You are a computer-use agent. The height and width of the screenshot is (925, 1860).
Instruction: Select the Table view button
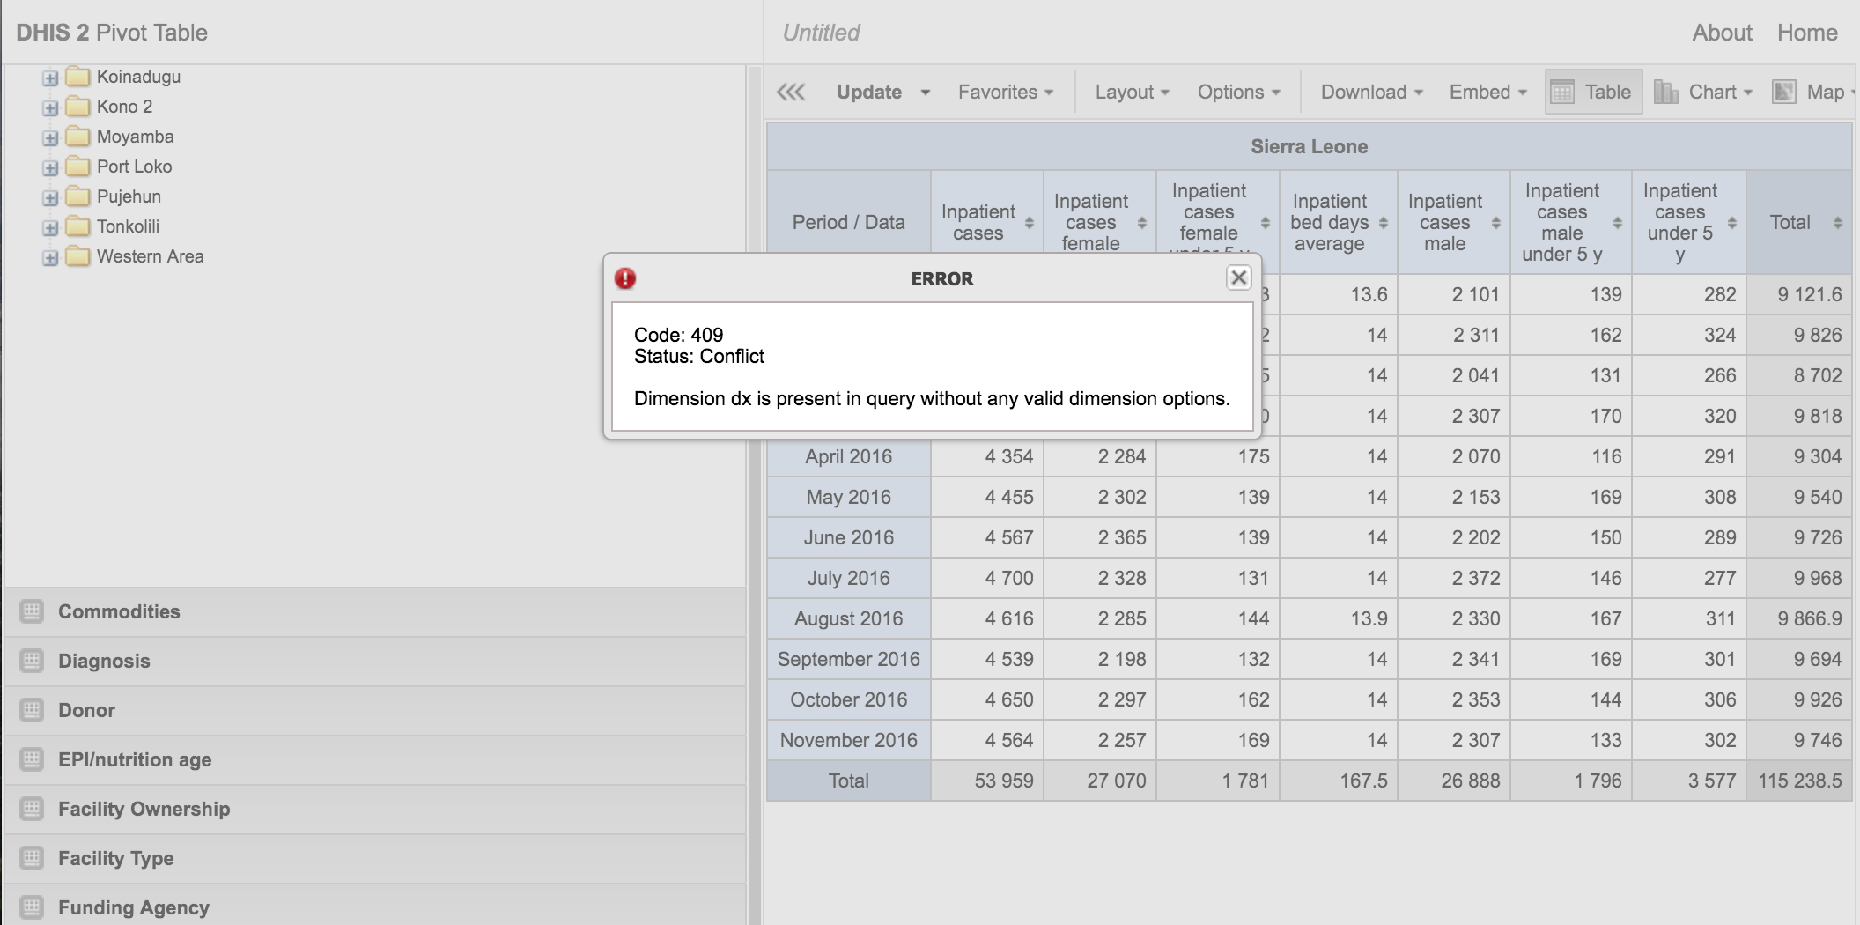(1593, 92)
